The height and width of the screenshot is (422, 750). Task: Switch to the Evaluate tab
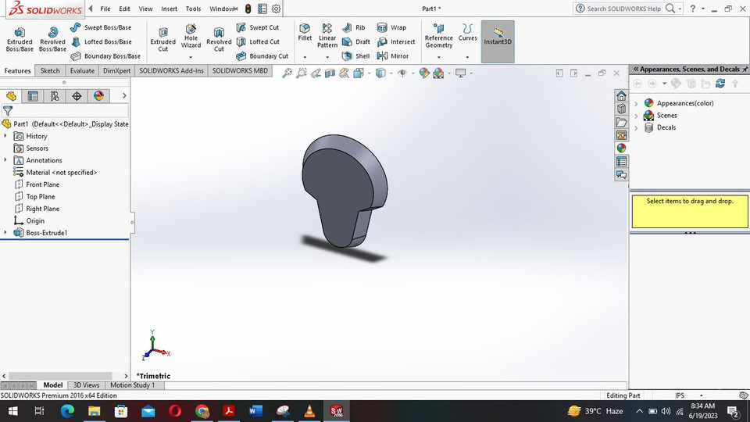82,71
